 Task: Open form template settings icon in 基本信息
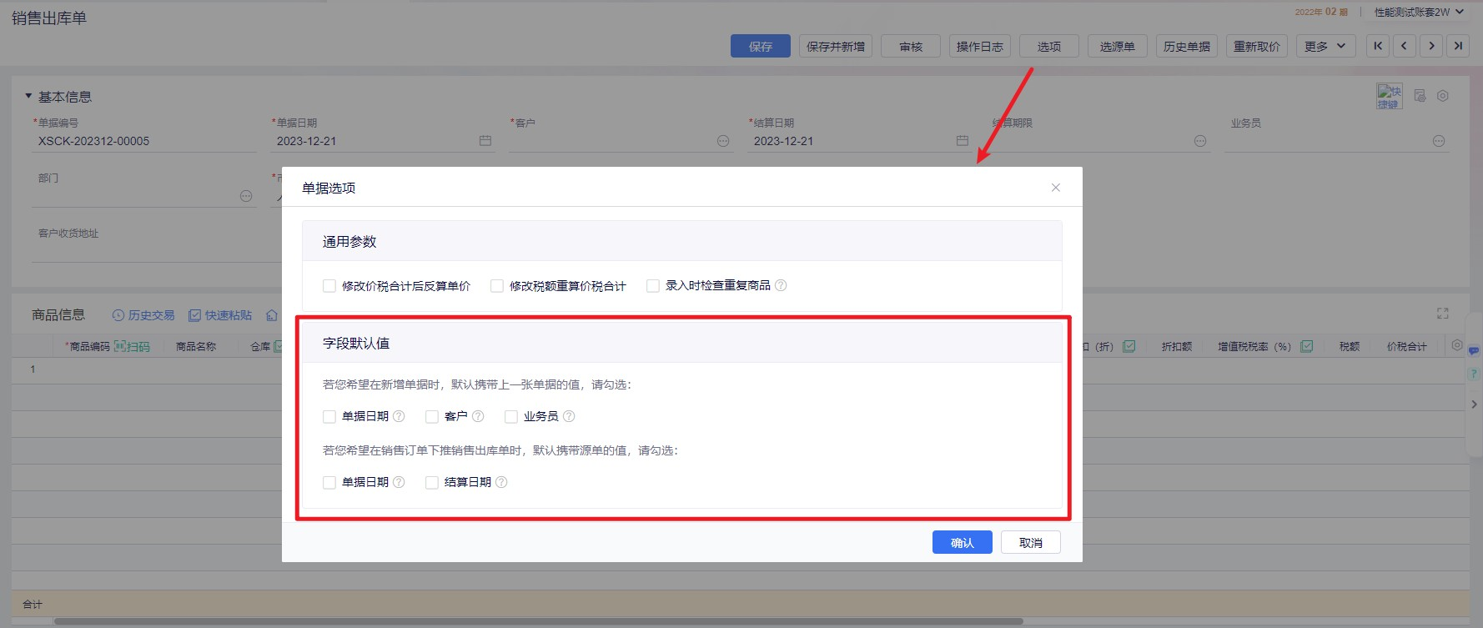point(1420,96)
